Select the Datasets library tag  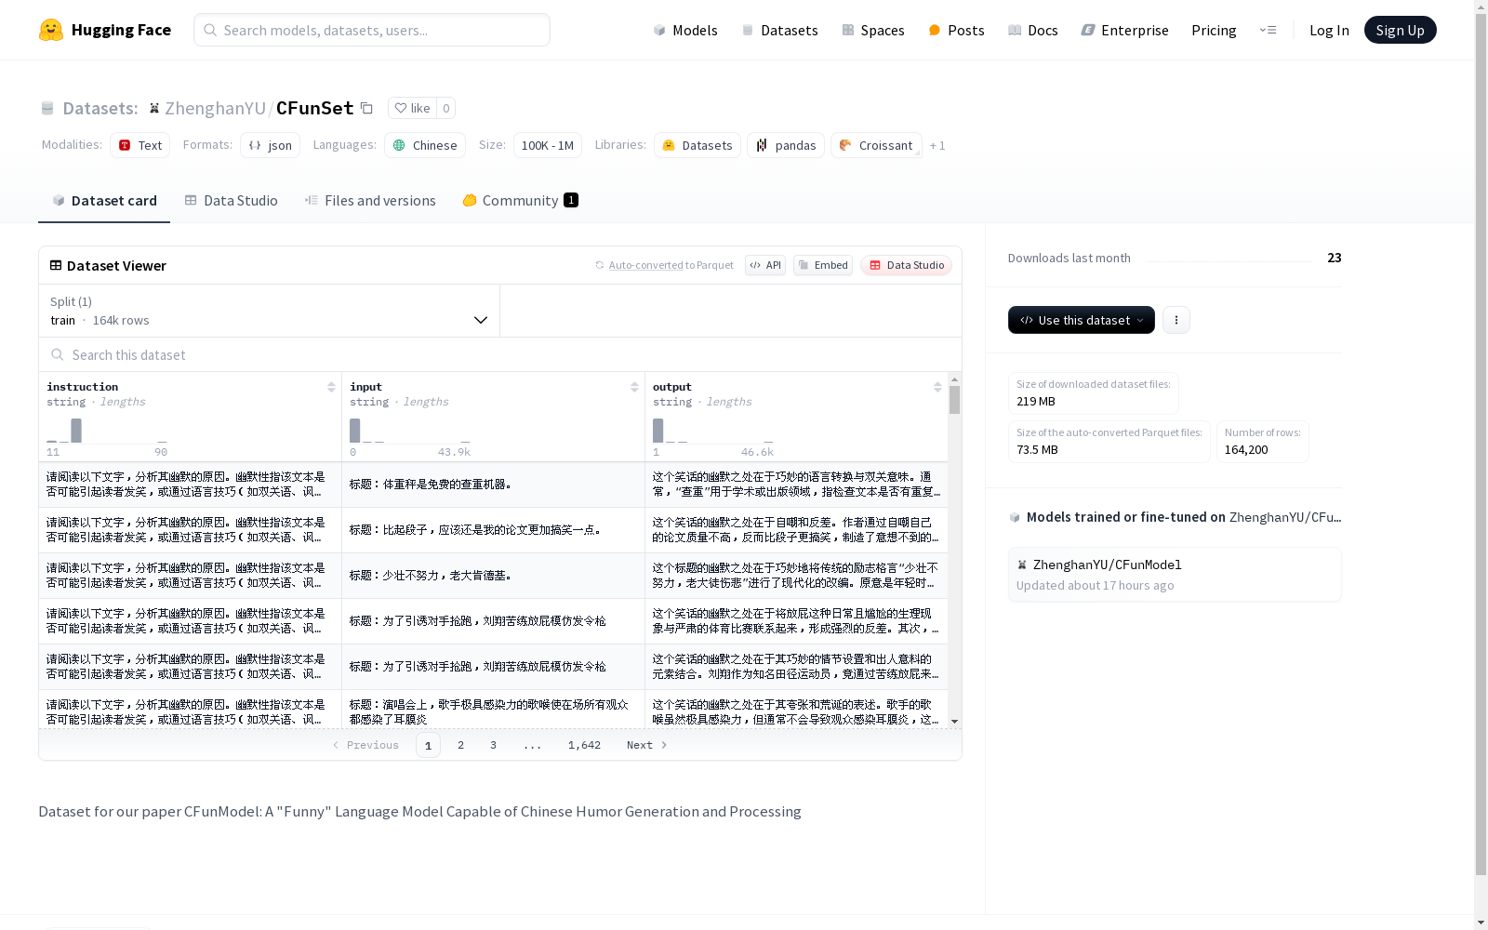[697, 145]
